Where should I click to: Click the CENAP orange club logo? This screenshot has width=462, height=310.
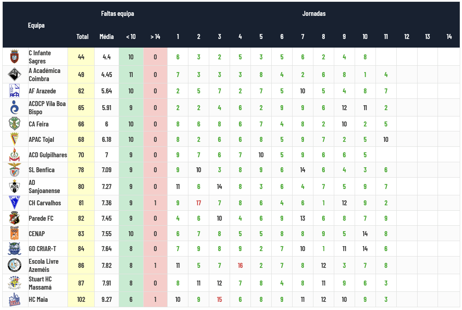coord(14,233)
